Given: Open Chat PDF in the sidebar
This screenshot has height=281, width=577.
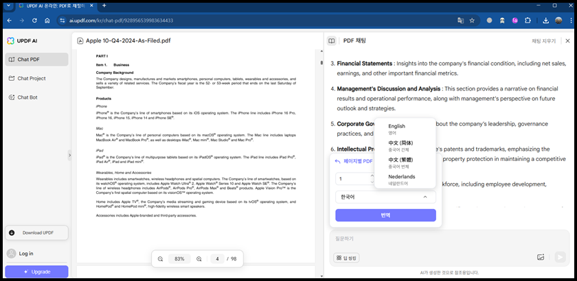Looking at the screenshot, I should click(x=36, y=60).
